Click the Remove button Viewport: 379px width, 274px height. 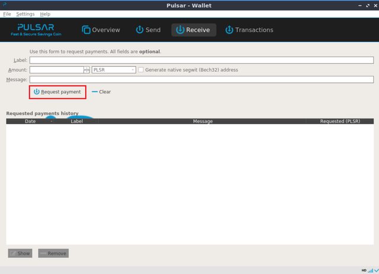(x=53, y=253)
